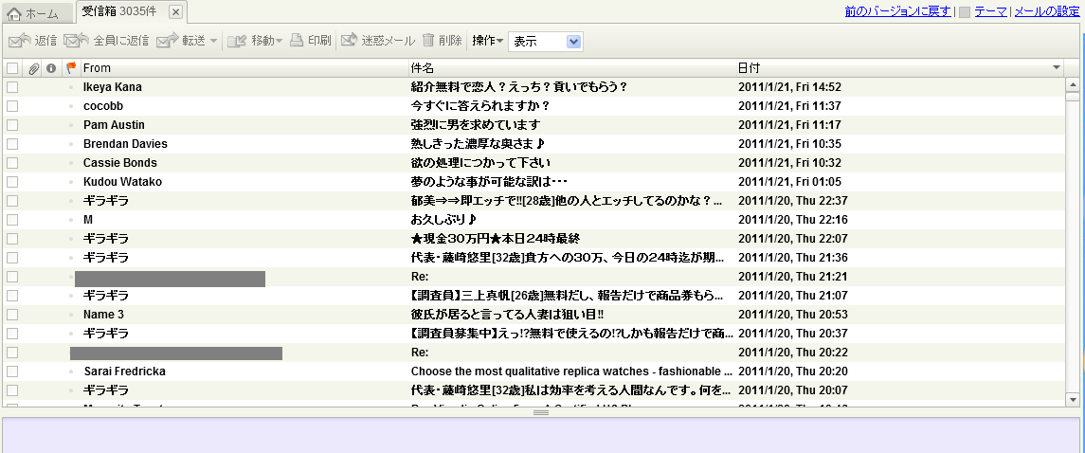The width and height of the screenshot is (1085, 453).
Task: Click the delete (削除) trash icon
Action: tap(428, 41)
